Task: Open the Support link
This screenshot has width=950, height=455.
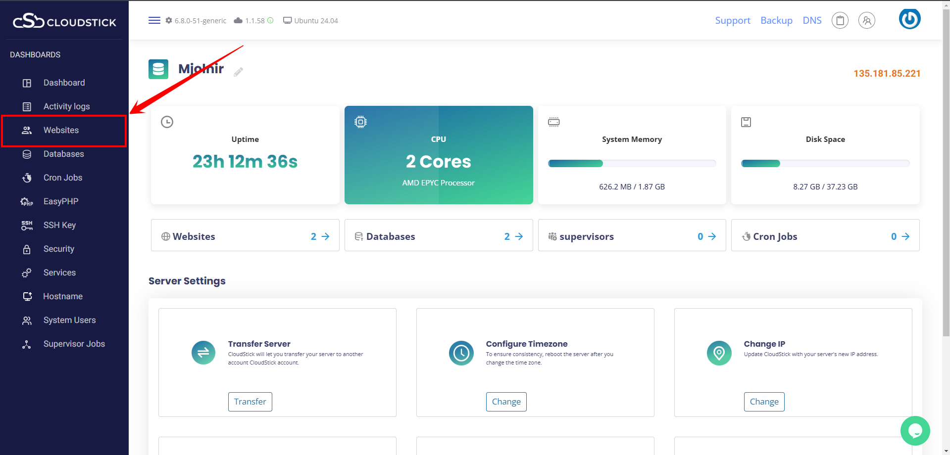Action: (x=732, y=20)
